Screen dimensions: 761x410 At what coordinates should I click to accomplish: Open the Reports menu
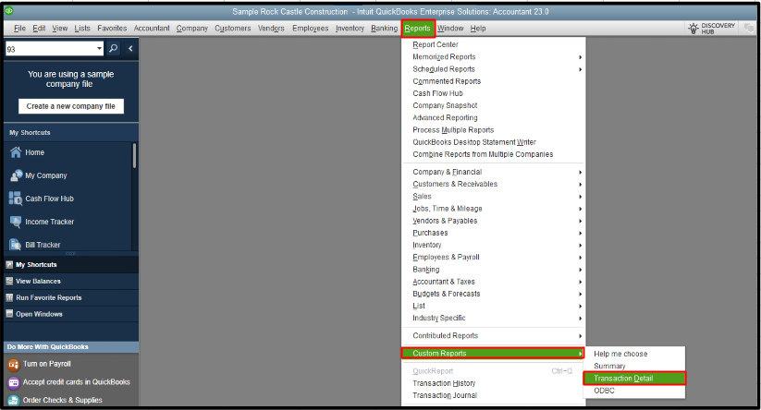click(417, 28)
